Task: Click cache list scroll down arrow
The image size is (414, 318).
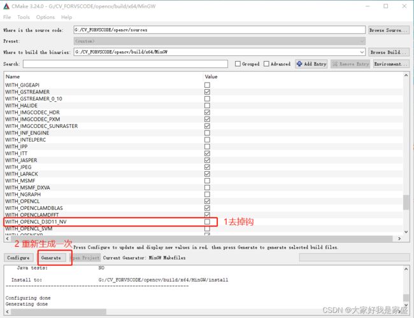Action: coord(406,232)
